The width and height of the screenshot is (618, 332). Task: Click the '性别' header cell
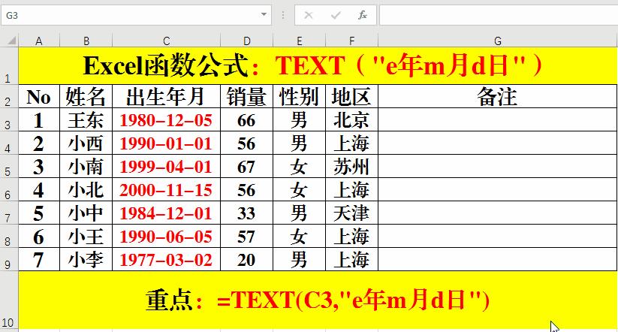(x=299, y=96)
